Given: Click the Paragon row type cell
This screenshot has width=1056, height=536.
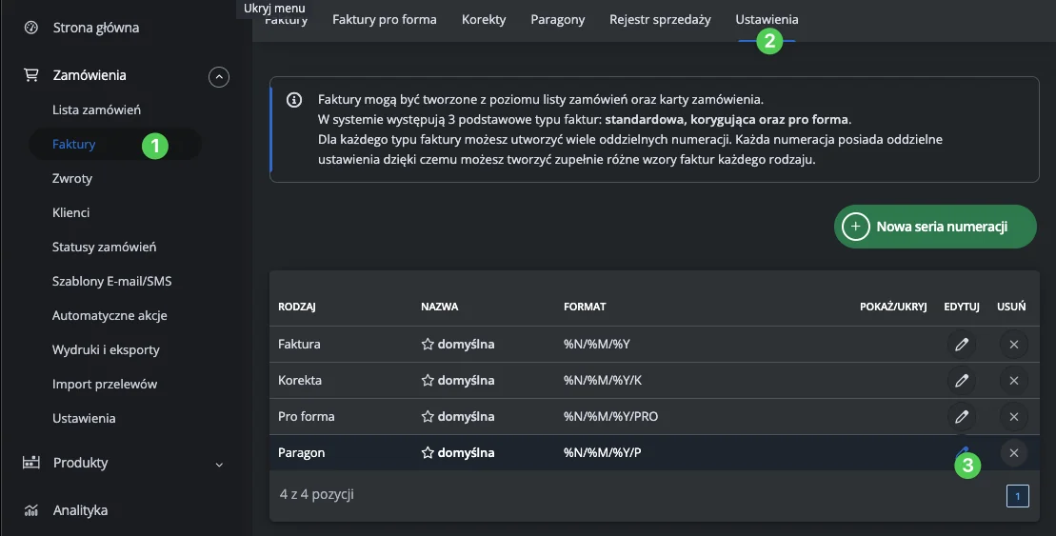Looking at the screenshot, I should pyautogui.click(x=301, y=453).
